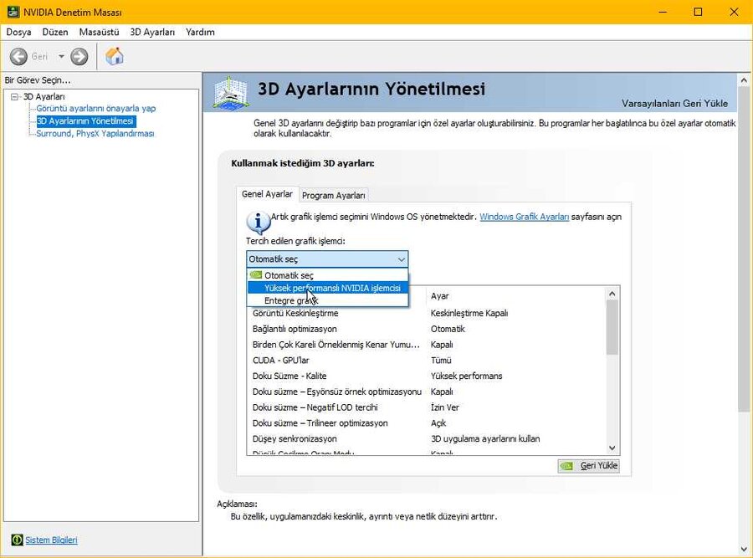The height and width of the screenshot is (558, 753).
Task: Switch to the Program Ayarları tab
Action: pos(334,196)
